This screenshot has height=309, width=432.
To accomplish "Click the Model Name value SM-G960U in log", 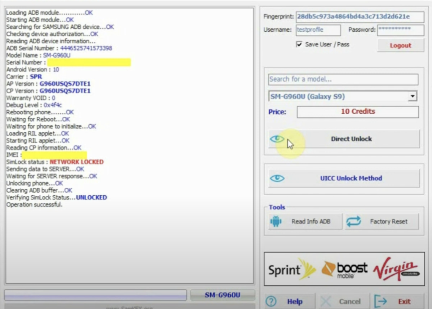I will coord(57,55).
